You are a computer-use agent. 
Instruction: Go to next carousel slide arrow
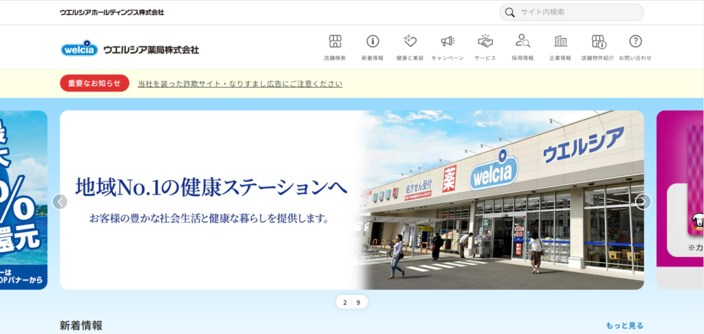point(643,201)
